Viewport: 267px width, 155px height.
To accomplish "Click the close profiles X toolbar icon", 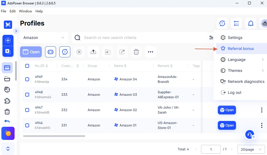I will pos(79,52).
